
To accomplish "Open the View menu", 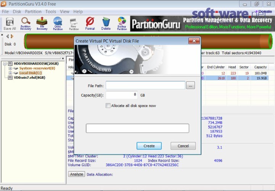I will pyautogui.click(x=64, y=11).
